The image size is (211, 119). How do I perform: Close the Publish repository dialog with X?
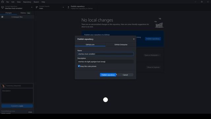(134, 39)
